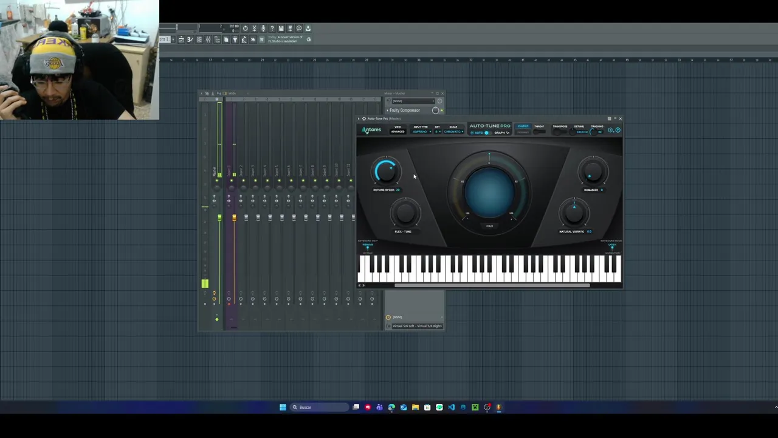Open the Input Type Soprano dropdown
This screenshot has width=778, height=438.
click(x=422, y=131)
